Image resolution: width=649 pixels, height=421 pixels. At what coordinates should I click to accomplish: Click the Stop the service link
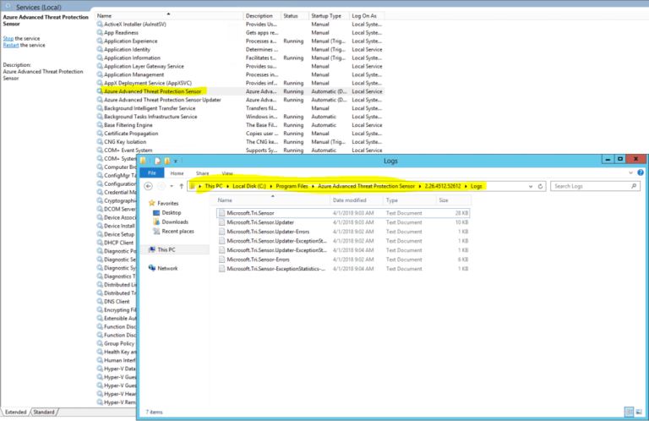[8, 38]
